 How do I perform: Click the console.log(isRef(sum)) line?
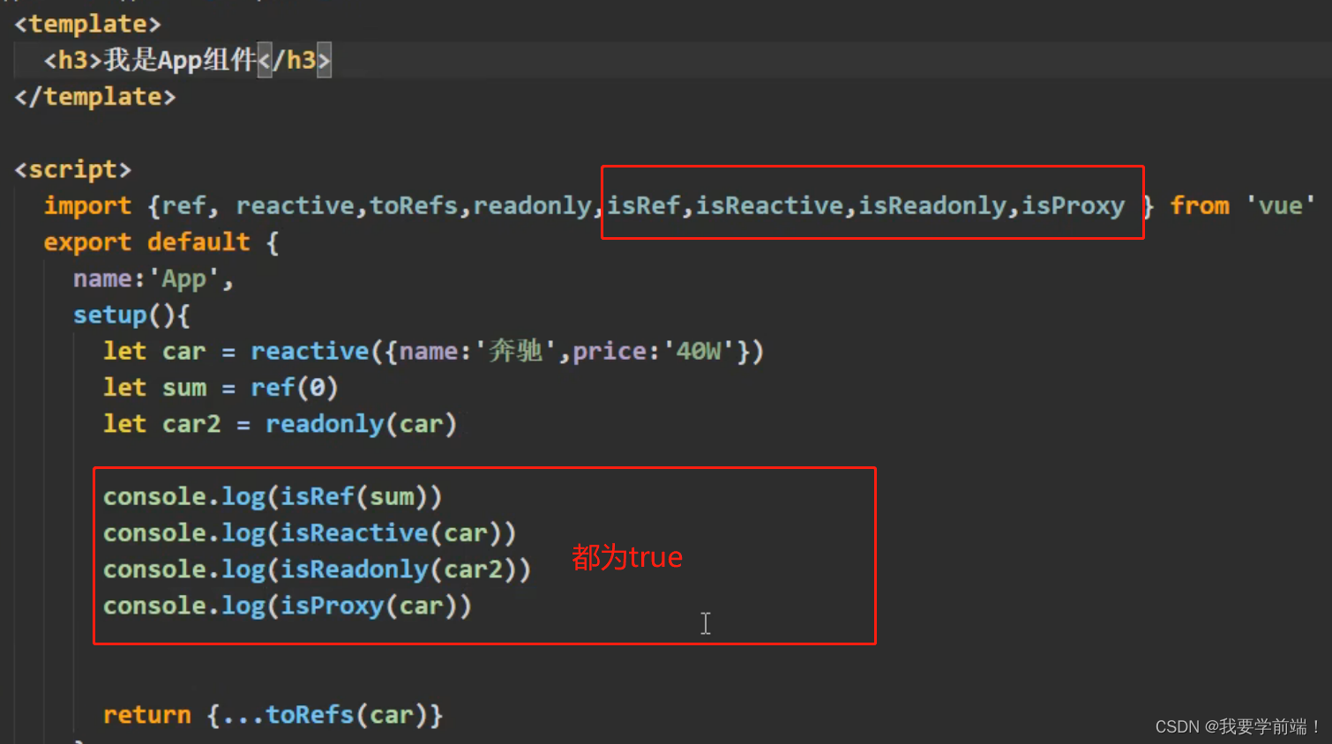point(273,495)
